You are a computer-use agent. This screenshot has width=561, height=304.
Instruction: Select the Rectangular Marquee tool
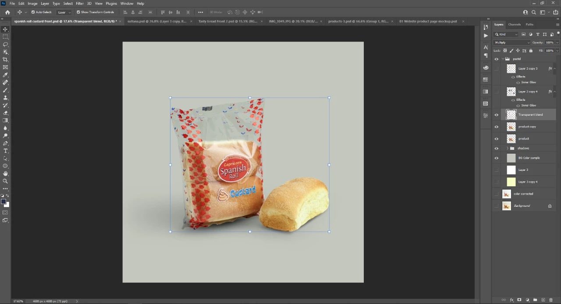pyautogui.click(x=5, y=37)
